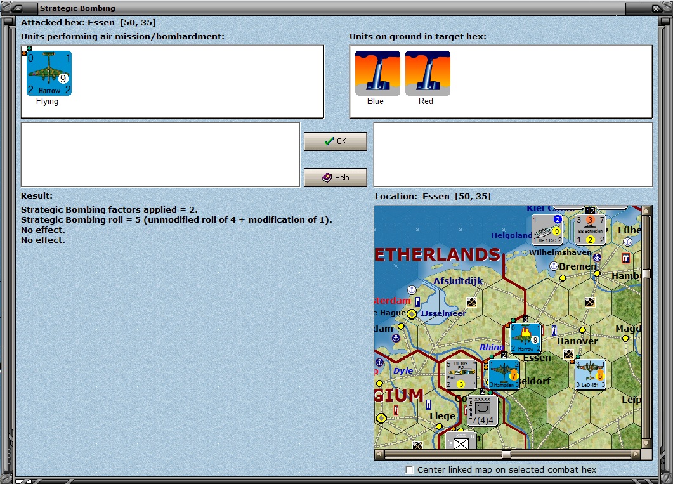Select the Harrow bomber unit marked Flying
673x484 pixels.
49,73
